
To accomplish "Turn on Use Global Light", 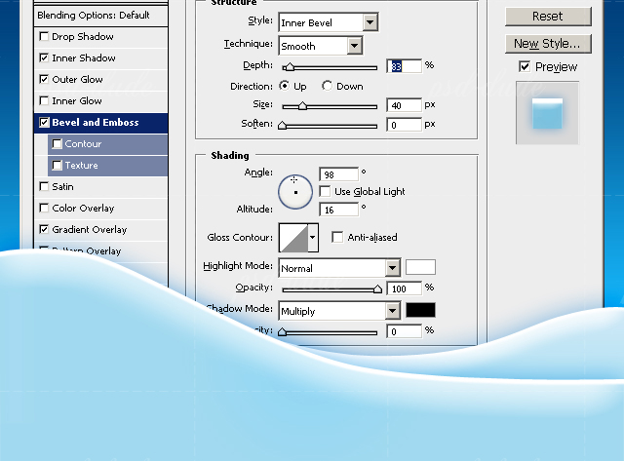I will 325,192.
